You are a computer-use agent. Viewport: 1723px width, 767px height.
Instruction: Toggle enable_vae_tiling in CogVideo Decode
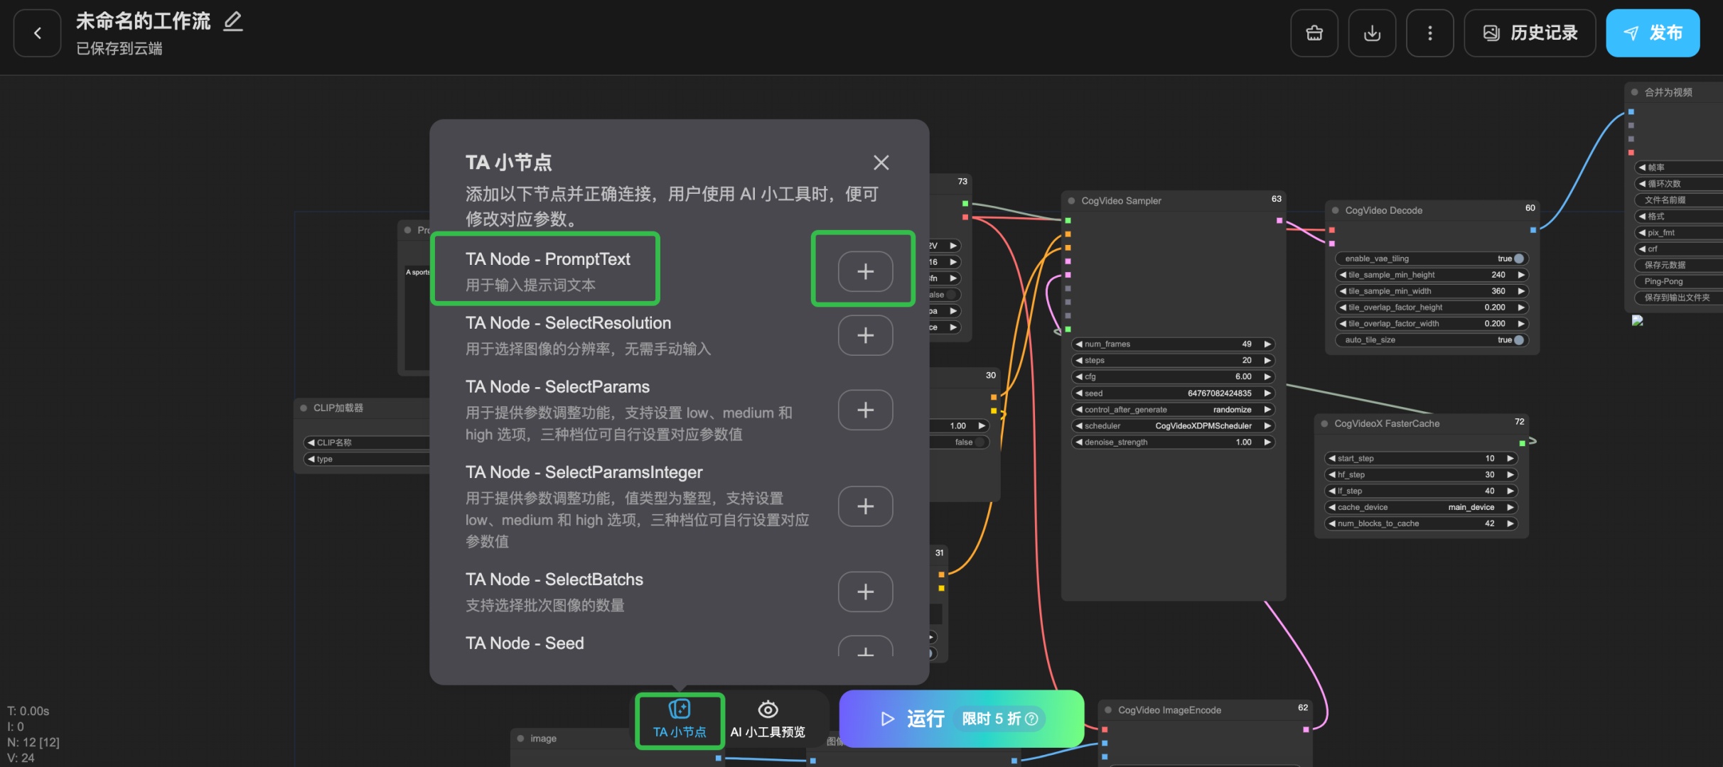tap(1518, 259)
